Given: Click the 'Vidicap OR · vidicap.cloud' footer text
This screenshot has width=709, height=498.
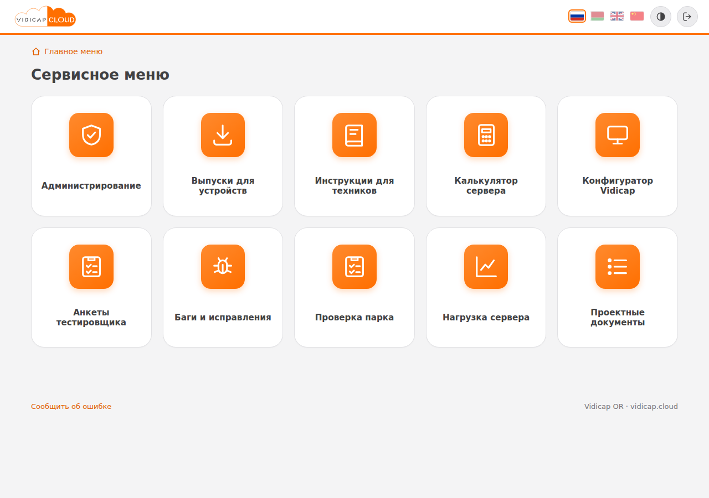Looking at the screenshot, I should (631, 407).
